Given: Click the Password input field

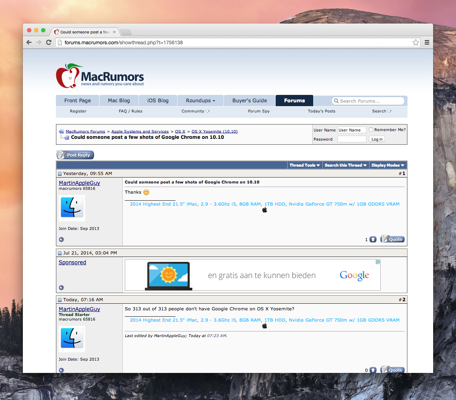Looking at the screenshot, I should tap(352, 139).
